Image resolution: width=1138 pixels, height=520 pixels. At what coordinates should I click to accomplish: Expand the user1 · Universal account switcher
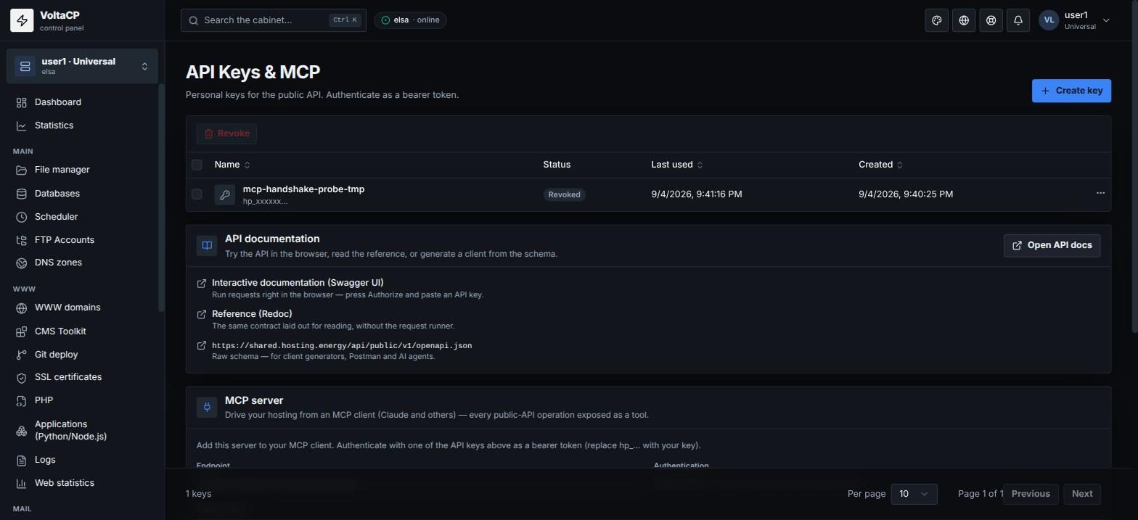click(82, 66)
